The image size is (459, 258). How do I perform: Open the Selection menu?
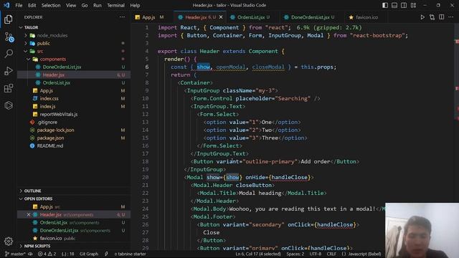[x=51, y=5]
